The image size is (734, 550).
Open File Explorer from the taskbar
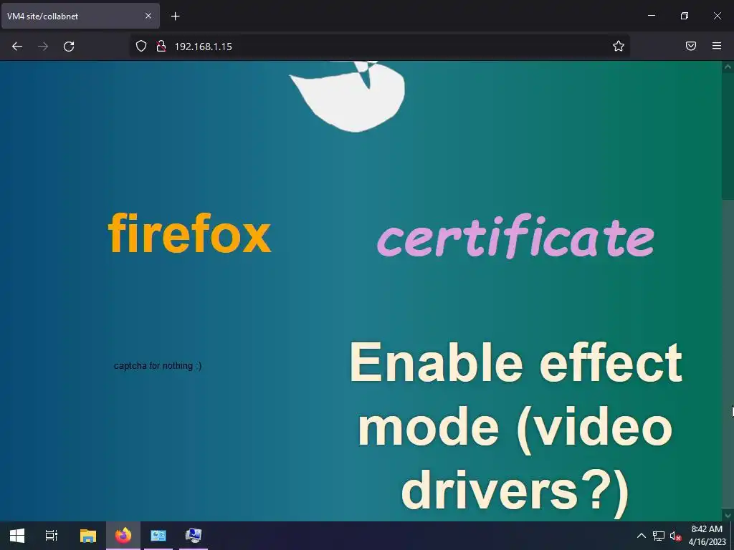[x=87, y=536]
